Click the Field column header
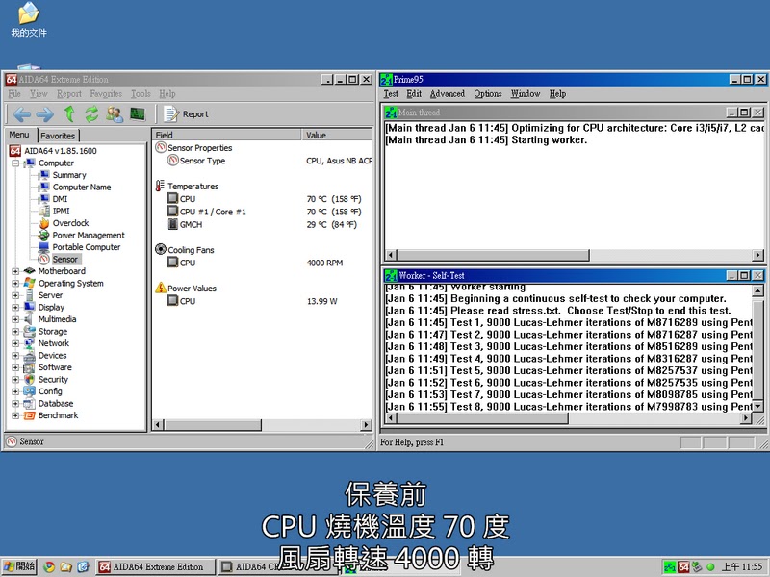Image resolution: width=770 pixels, height=577 pixels. pos(227,135)
